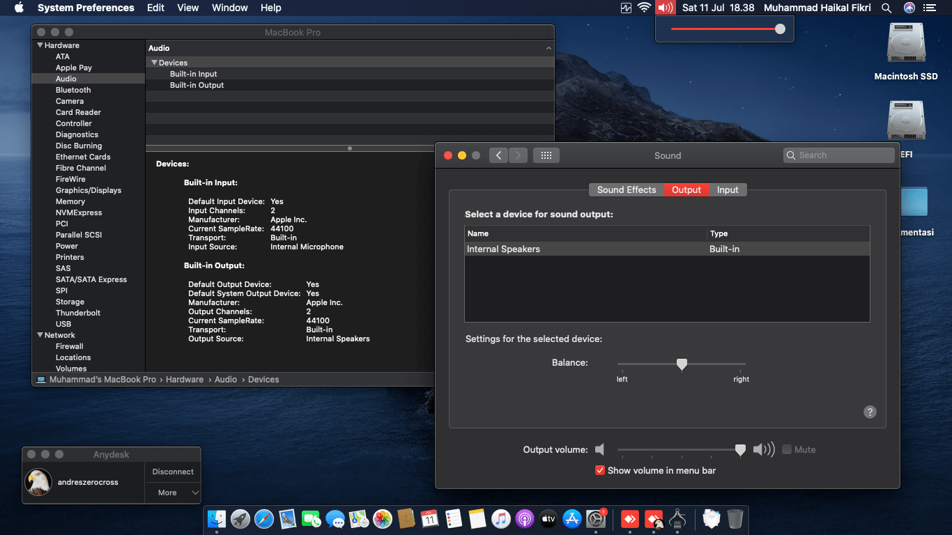
Task: Open Safari from the Dock
Action: tap(264, 519)
